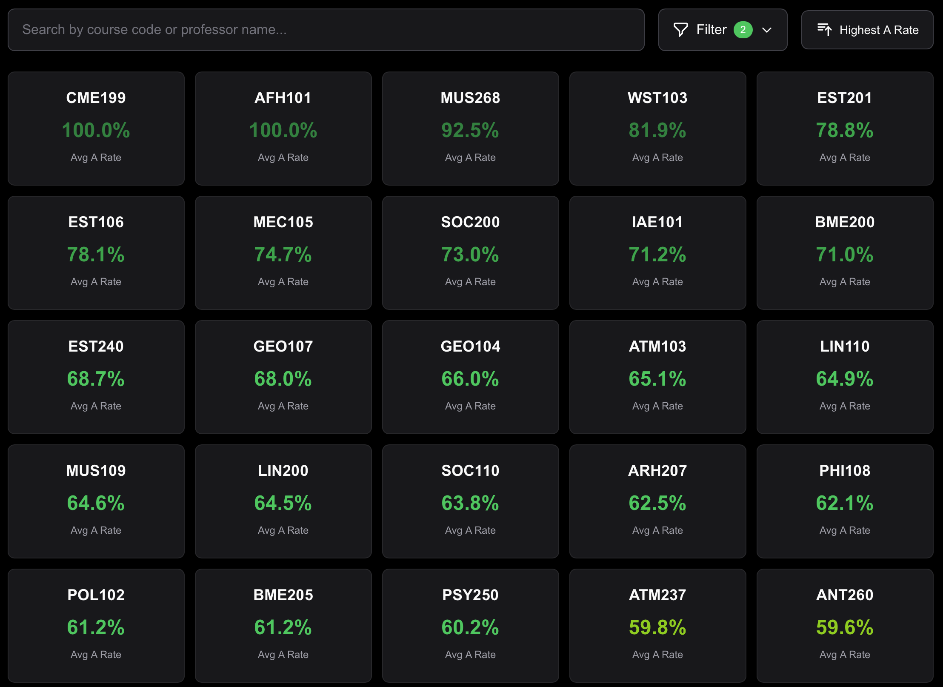
Task: Select the SOC200 course card
Action: [x=470, y=252]
